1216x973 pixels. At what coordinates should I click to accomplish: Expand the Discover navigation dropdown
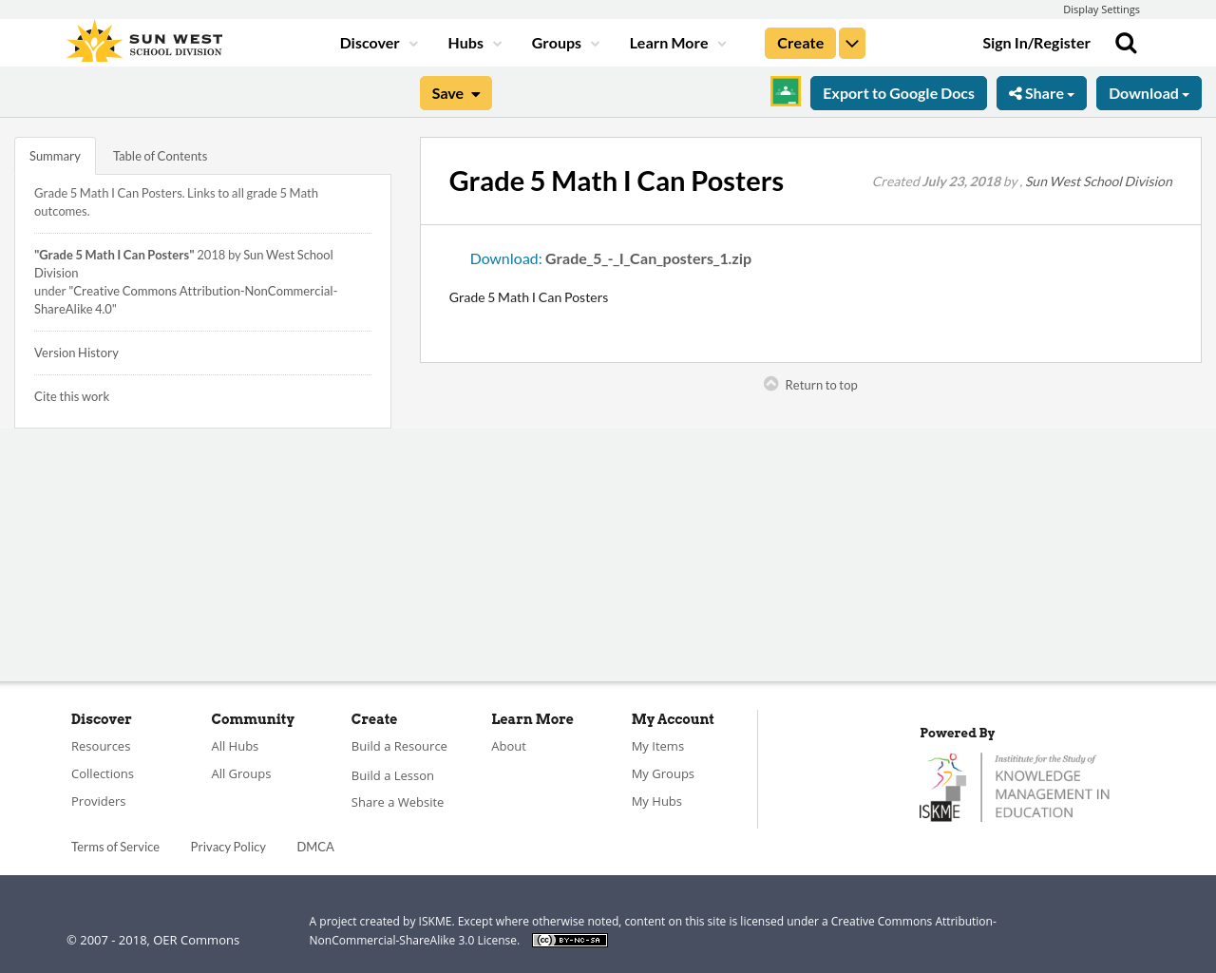click(x=377, y=42)
